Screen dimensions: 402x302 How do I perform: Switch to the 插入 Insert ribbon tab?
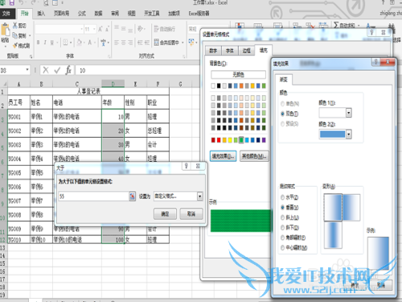tap(41, 14)
